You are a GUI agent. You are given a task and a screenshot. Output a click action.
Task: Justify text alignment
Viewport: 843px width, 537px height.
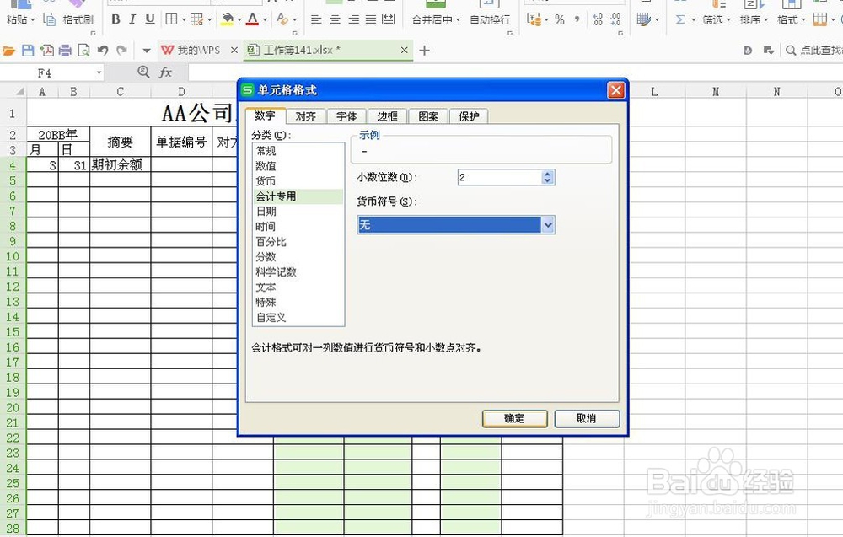tap(371, 20)
